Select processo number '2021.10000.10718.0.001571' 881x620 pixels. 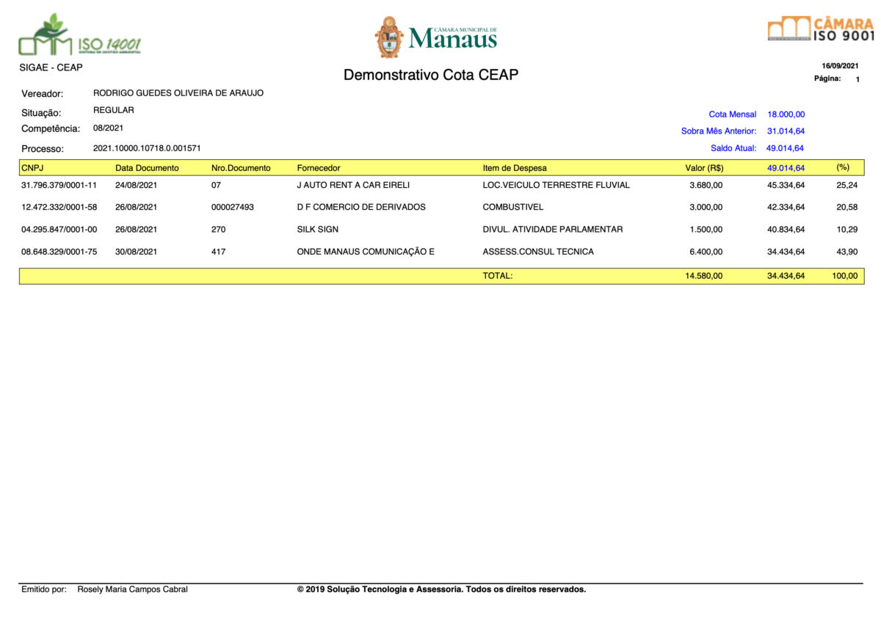(x=147, y=147)
